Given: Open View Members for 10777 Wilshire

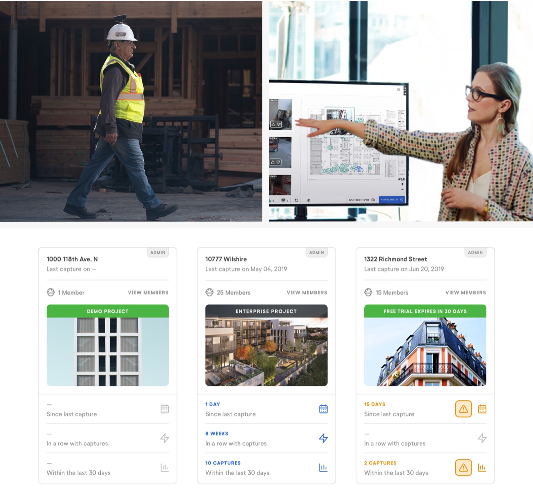Looking at the screenshot, I should (307, 293).
